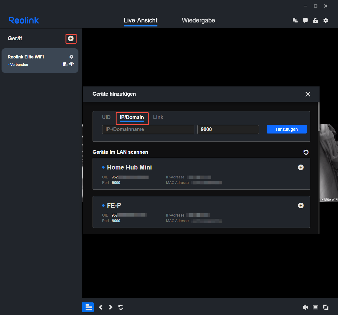Open Reolink Elite WiFi settings gear
This screenshot has height=315, width=338.
pyautogui.click(x=71, y=57)
